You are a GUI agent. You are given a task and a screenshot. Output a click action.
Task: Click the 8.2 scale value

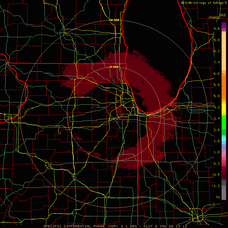[x=217, y=51]
